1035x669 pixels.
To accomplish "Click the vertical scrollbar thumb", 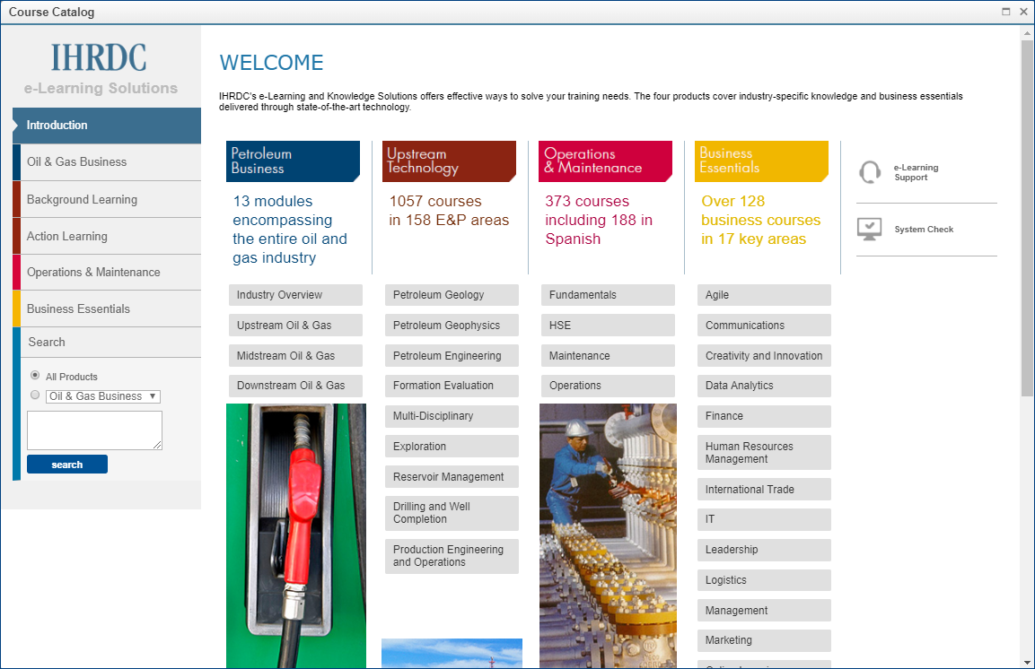I will pyautogui.click(x=1027, y=218).
